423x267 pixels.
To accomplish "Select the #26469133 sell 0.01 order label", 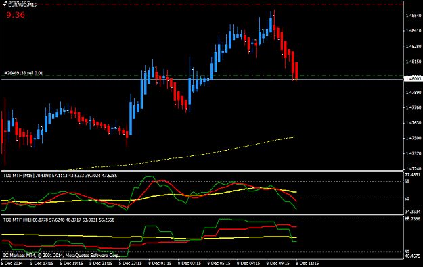I will click(x=24, y=73).
